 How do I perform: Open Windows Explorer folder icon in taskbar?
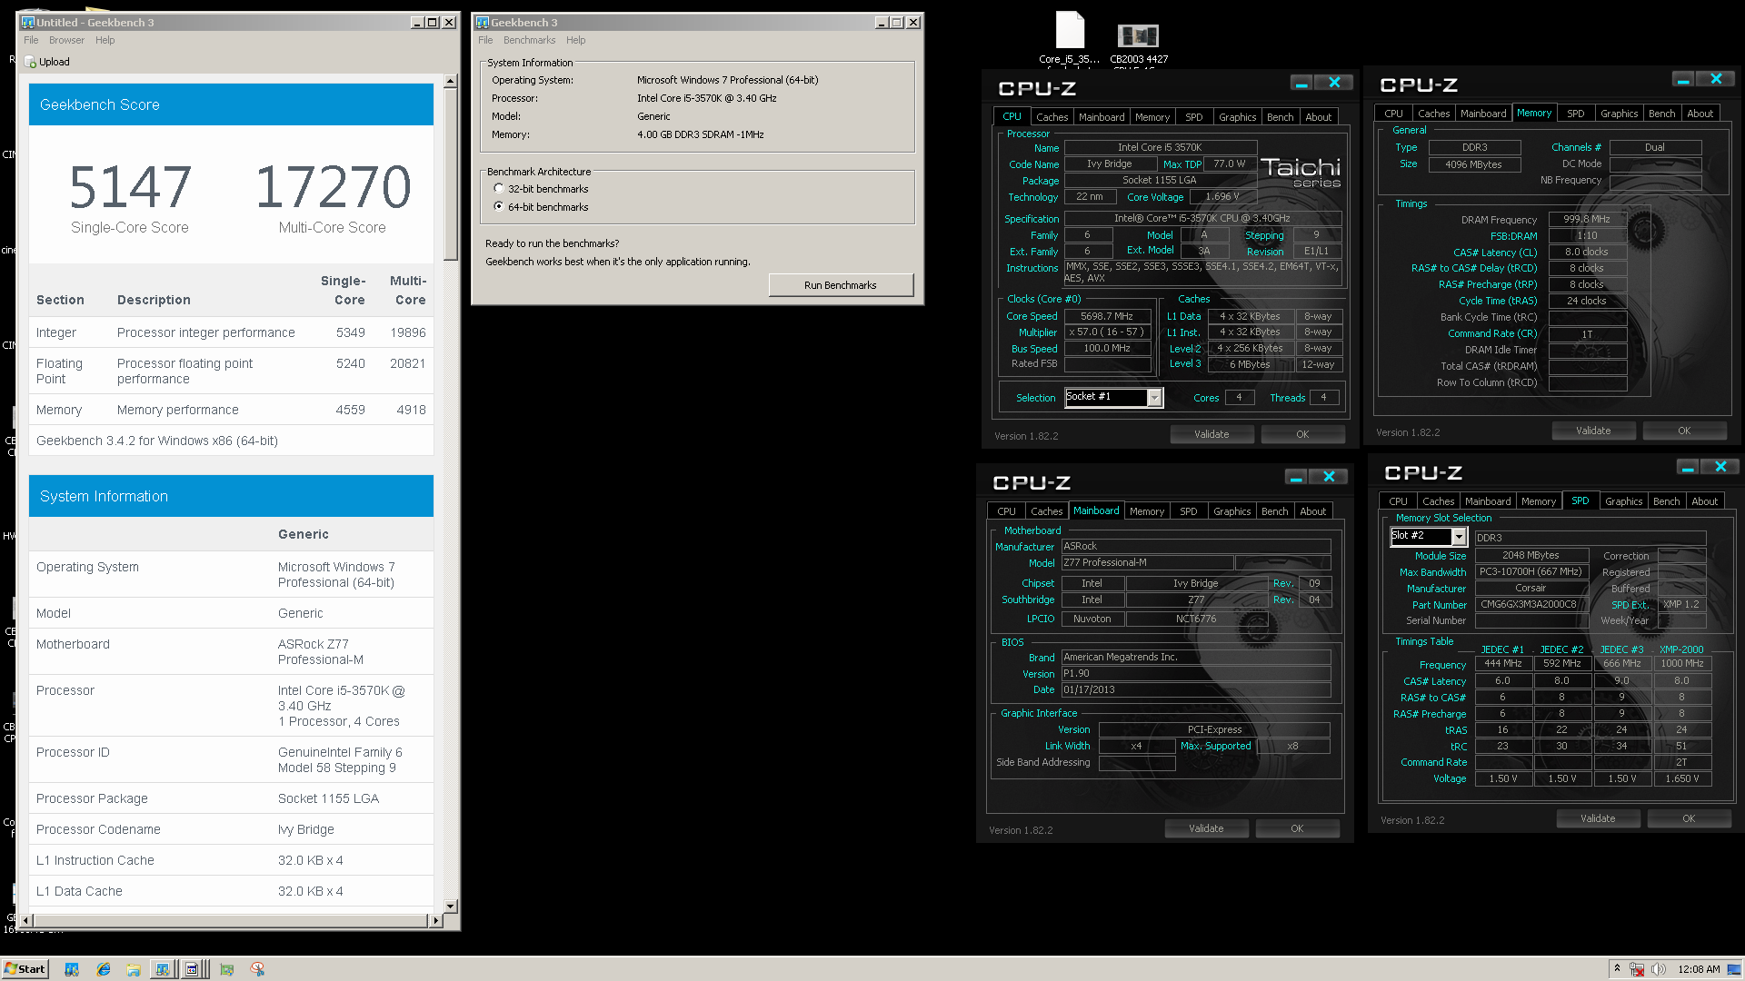134,969
